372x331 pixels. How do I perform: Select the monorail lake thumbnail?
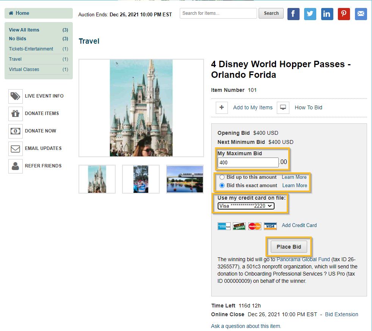(185, 179)
